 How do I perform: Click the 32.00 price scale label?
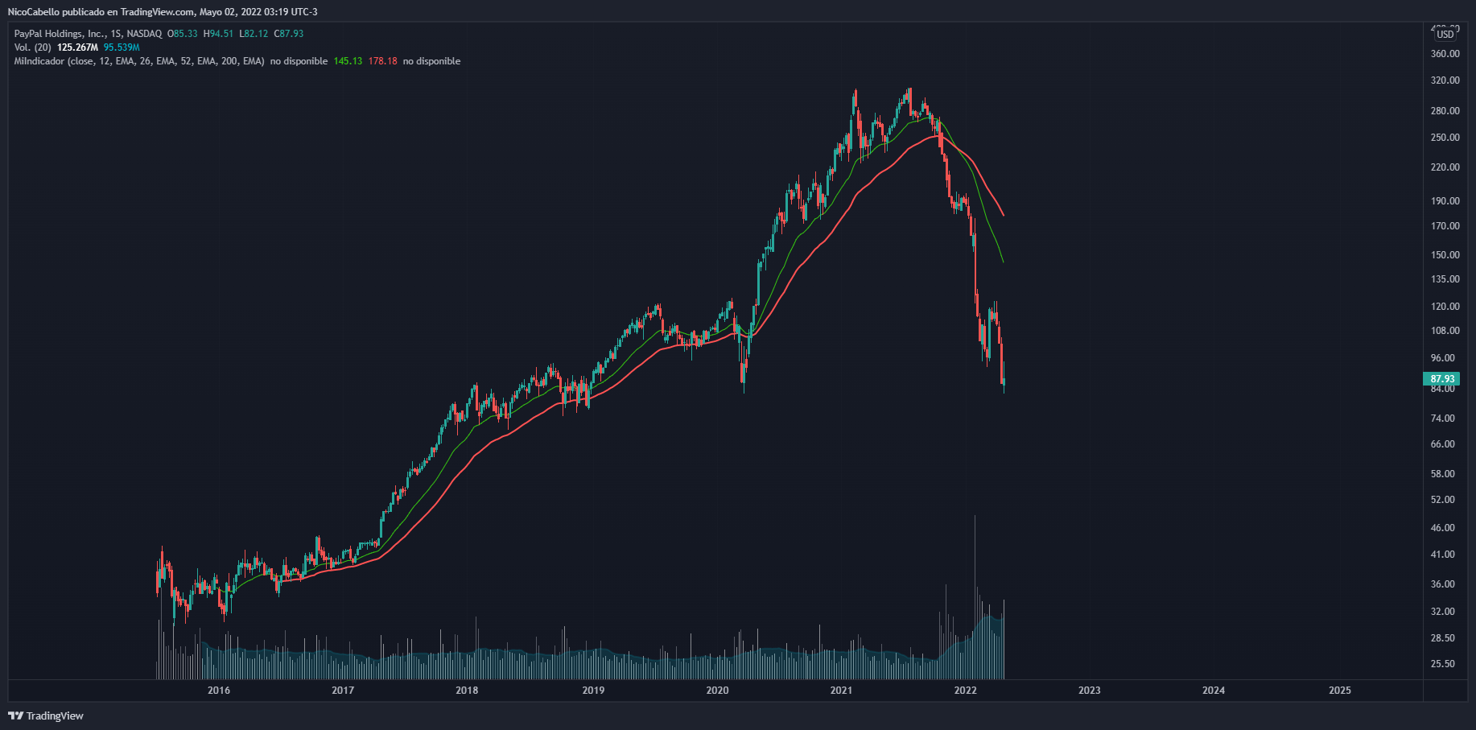[x=1443, y=612]
